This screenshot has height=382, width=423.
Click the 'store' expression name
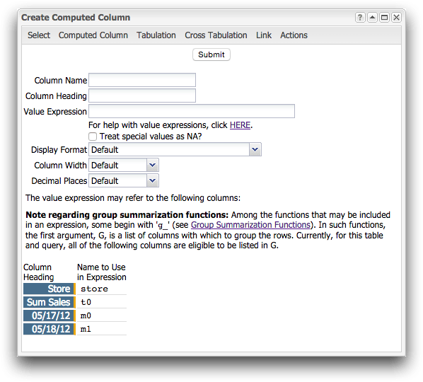point(94,289)
